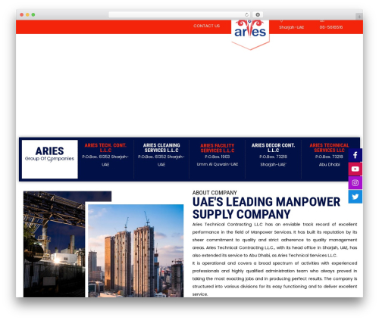Select the ARIES TECH. CONT. L.L.C heading
This screenshot has height=320, width=379.
(x=105, y=148)
